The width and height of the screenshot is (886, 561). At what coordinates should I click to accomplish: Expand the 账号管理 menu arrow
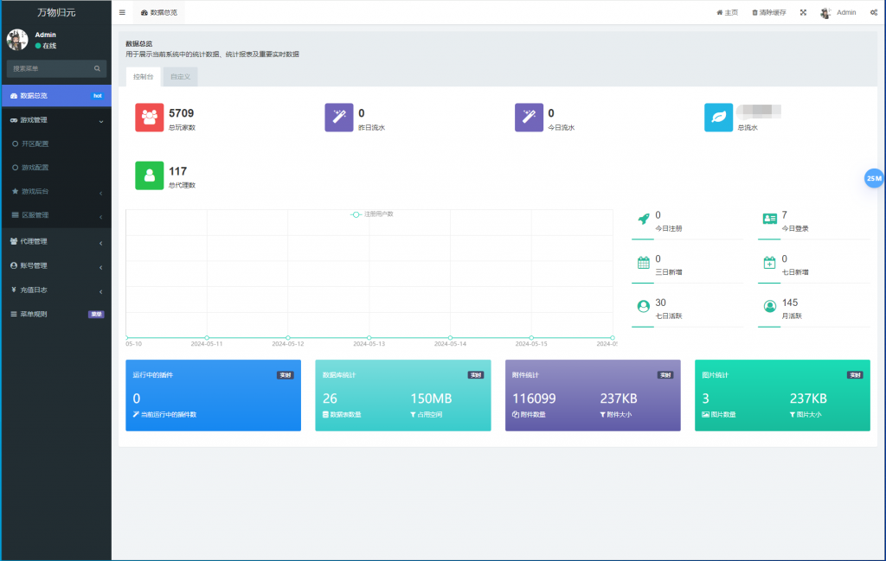[101, 267]
